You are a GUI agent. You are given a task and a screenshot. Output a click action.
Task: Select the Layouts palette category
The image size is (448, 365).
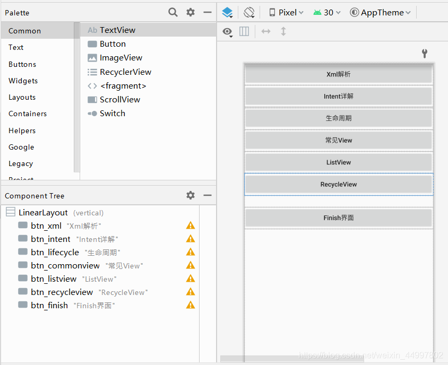click(38, 97)
